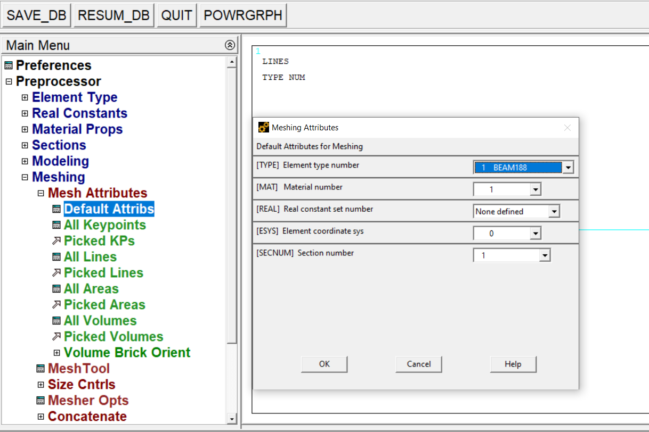Open All Areas menu item
Image resolution: width=649 pixels, height=432 pixels.
[91, 289]
